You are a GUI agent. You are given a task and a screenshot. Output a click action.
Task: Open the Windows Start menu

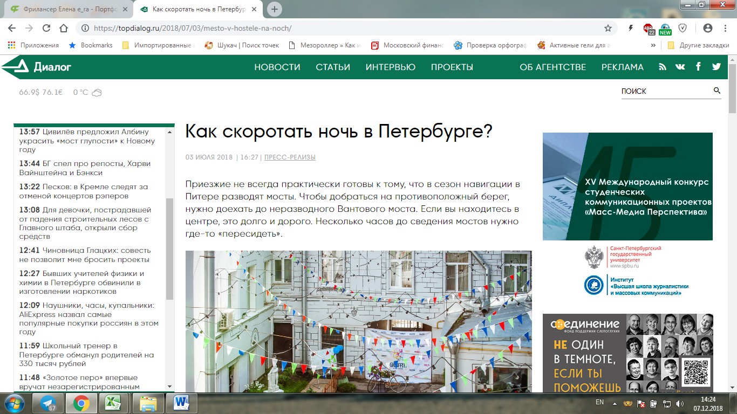[x=13, y=403]
